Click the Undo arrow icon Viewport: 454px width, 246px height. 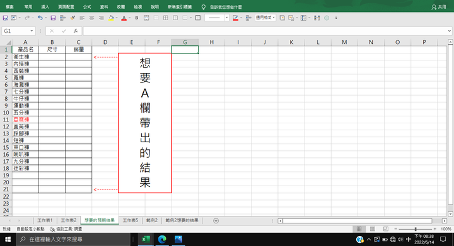(40, 18)
